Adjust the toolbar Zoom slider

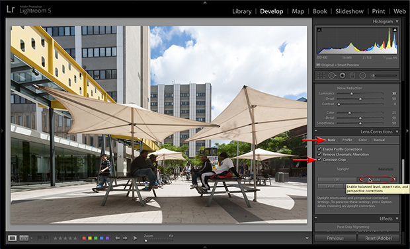(158, 240)
